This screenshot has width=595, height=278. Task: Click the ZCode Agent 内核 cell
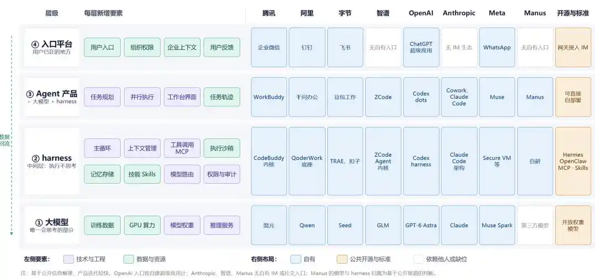[x=383, y=161]
